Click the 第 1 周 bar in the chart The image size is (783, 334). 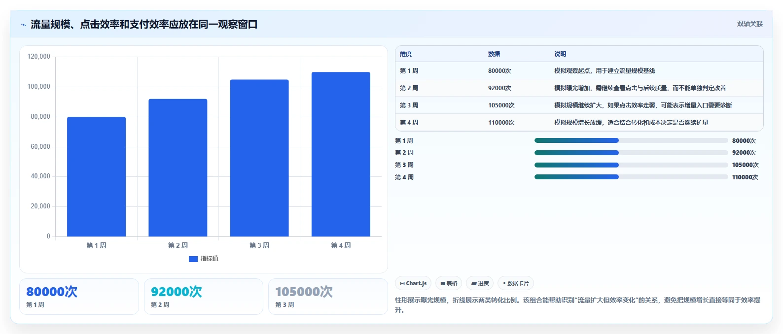(x=96, y=176)
